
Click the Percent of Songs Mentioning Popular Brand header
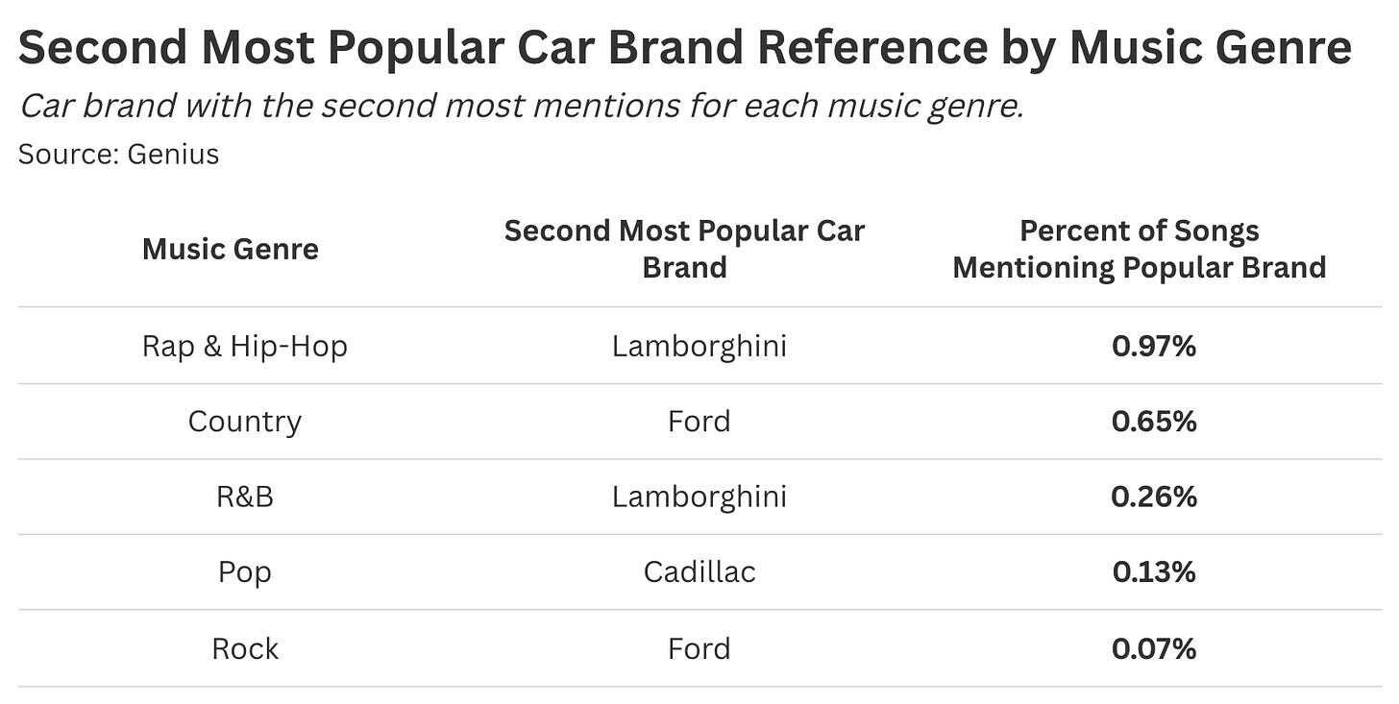1140,249
